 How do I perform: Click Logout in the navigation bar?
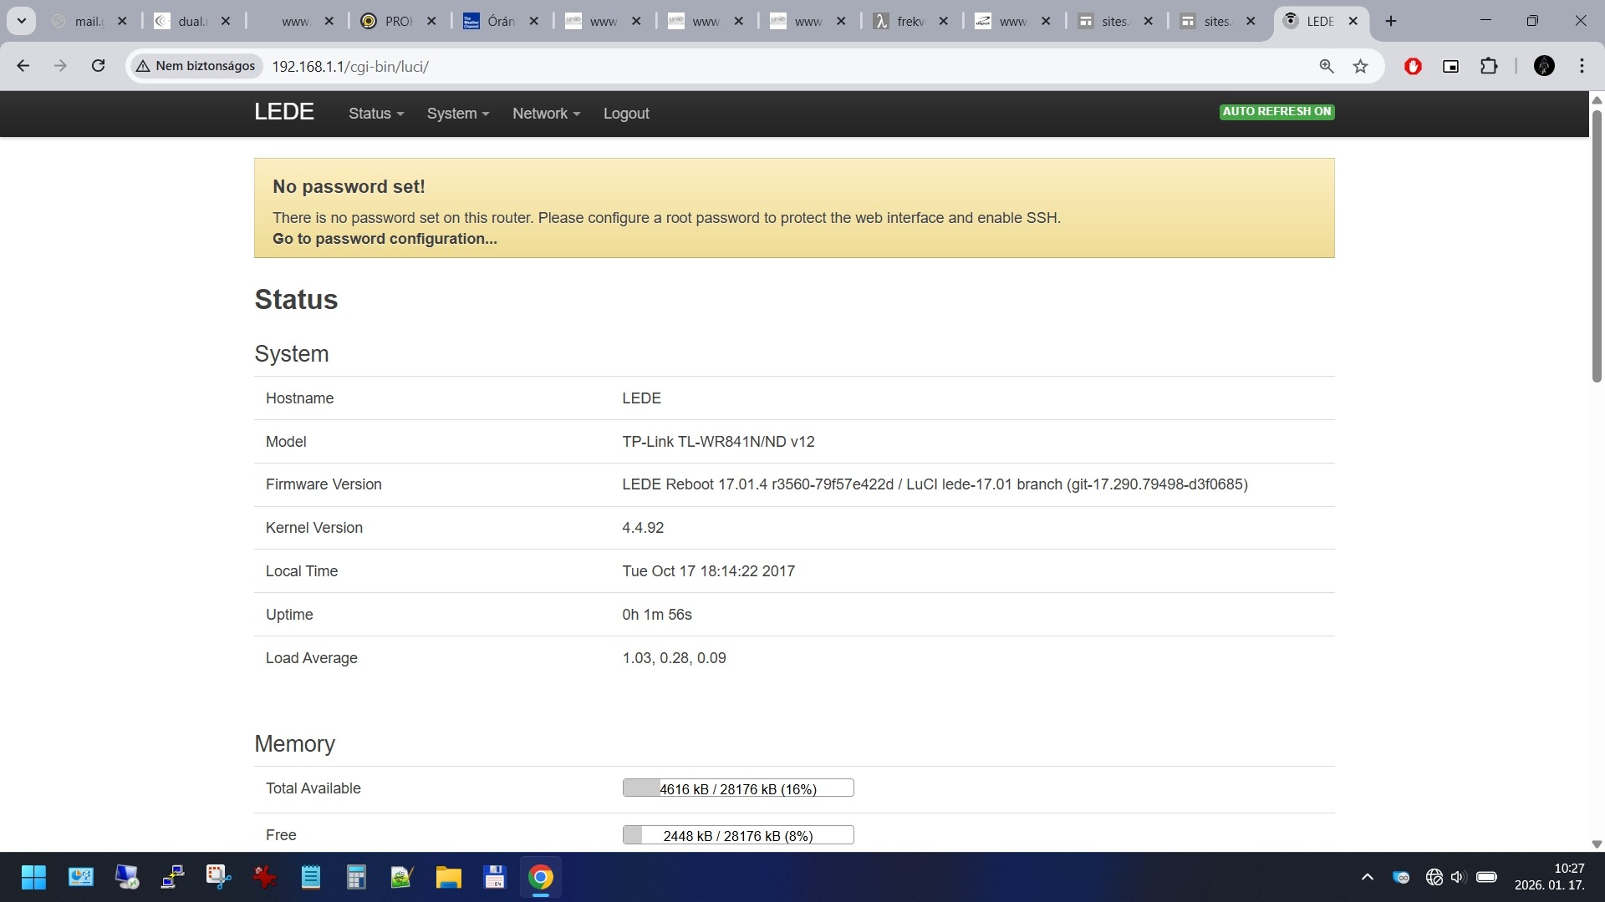point(625,114)
